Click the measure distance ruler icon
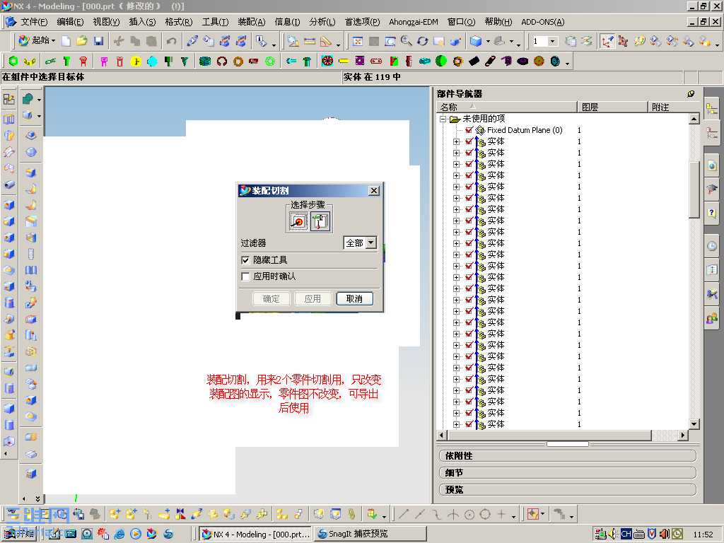This screenshot has height=543, width=724. 310,41
